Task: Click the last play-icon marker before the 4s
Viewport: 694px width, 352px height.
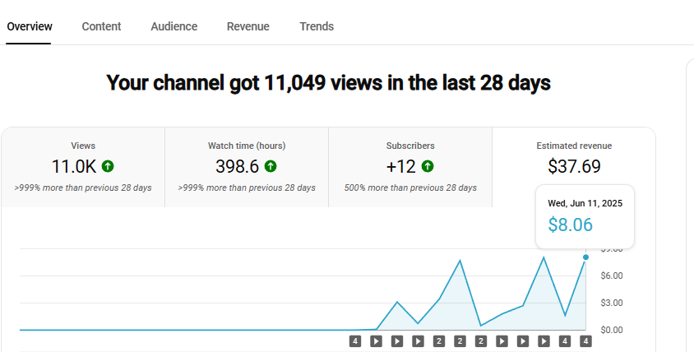Action: pos(544,341)
